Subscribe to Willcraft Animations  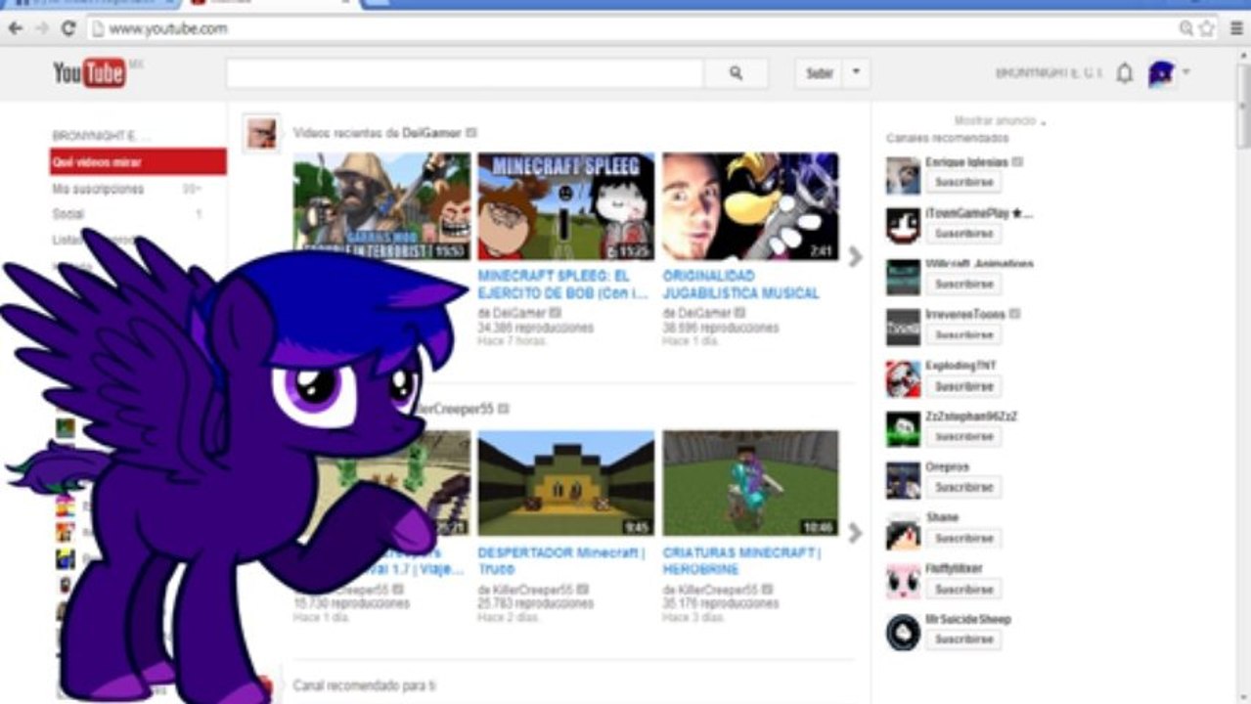(x=963, y=284)
